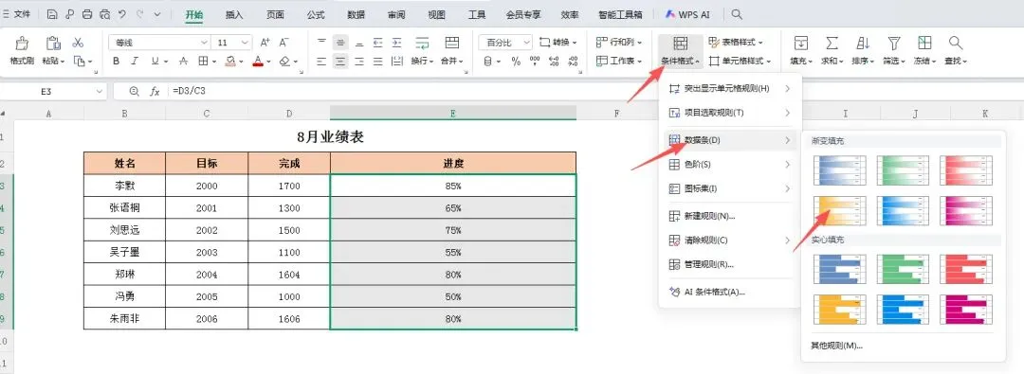Click the Paste (粘贴) clipboard icon
The image size is (1024, 374).
tap(53, 43)
